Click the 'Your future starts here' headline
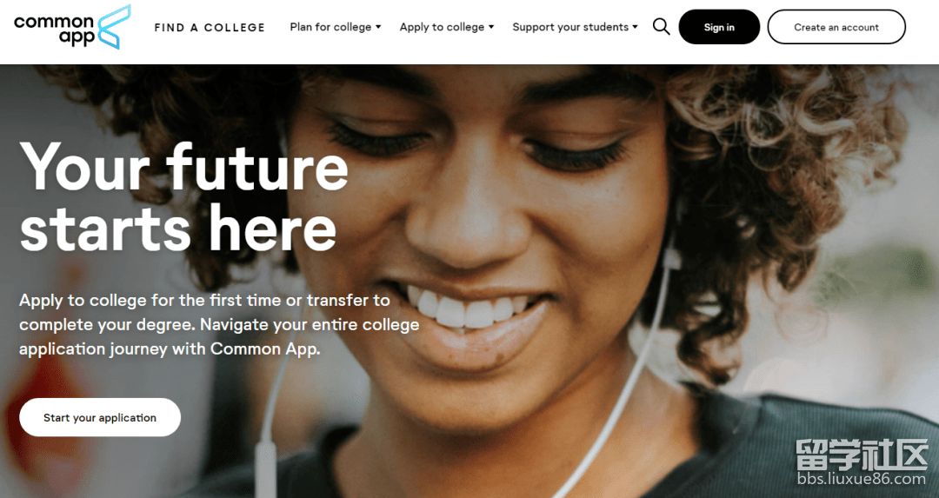This screenshot has width=939, height=498. pyautogui.click(x=183, y=197)
